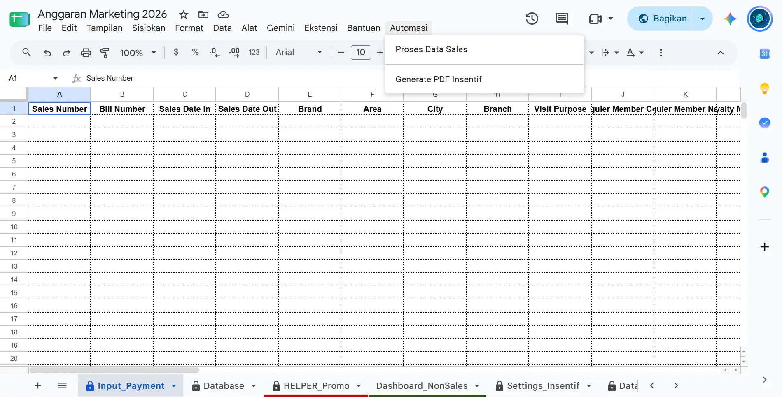Choose Proses Data Sales menu item
Viewport: 782px width, 397px height.
click(x=485, y=49)
